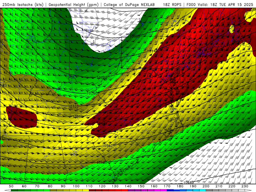Click the 'Geopotential Height (gpm)' header text

74,4
